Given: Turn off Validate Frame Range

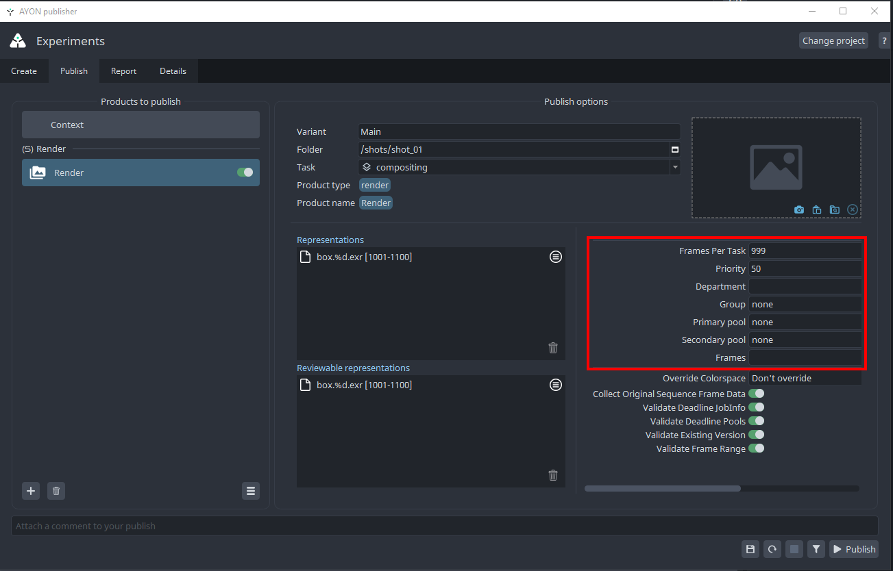Looking at the screenshot, I should 756,448.
